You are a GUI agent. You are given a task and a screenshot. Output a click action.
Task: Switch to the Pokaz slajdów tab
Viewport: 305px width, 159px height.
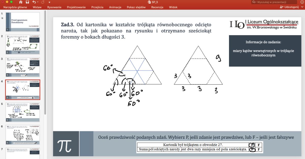tap(136, 7)
